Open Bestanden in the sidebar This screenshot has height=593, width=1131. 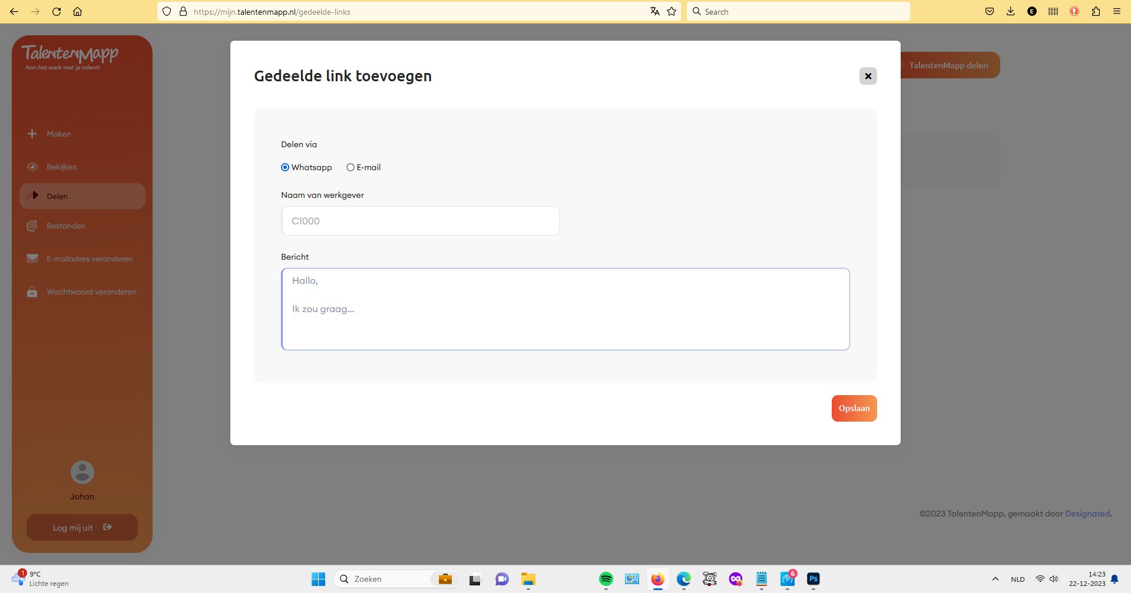tap(82, 226)
